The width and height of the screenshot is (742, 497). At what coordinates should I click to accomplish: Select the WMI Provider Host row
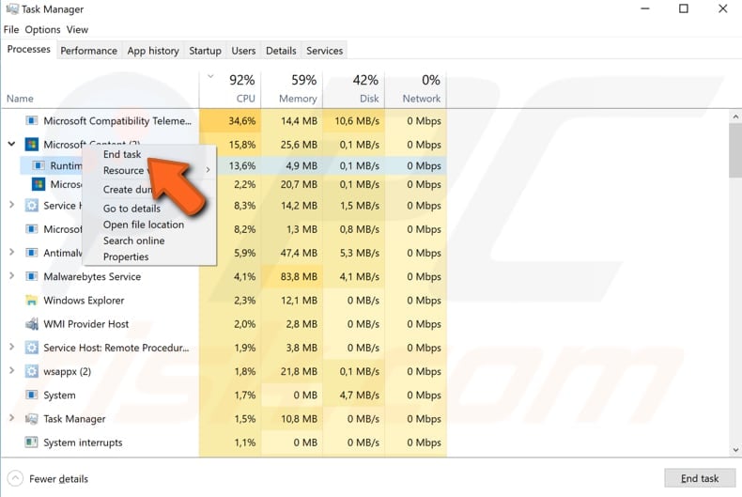224,324
